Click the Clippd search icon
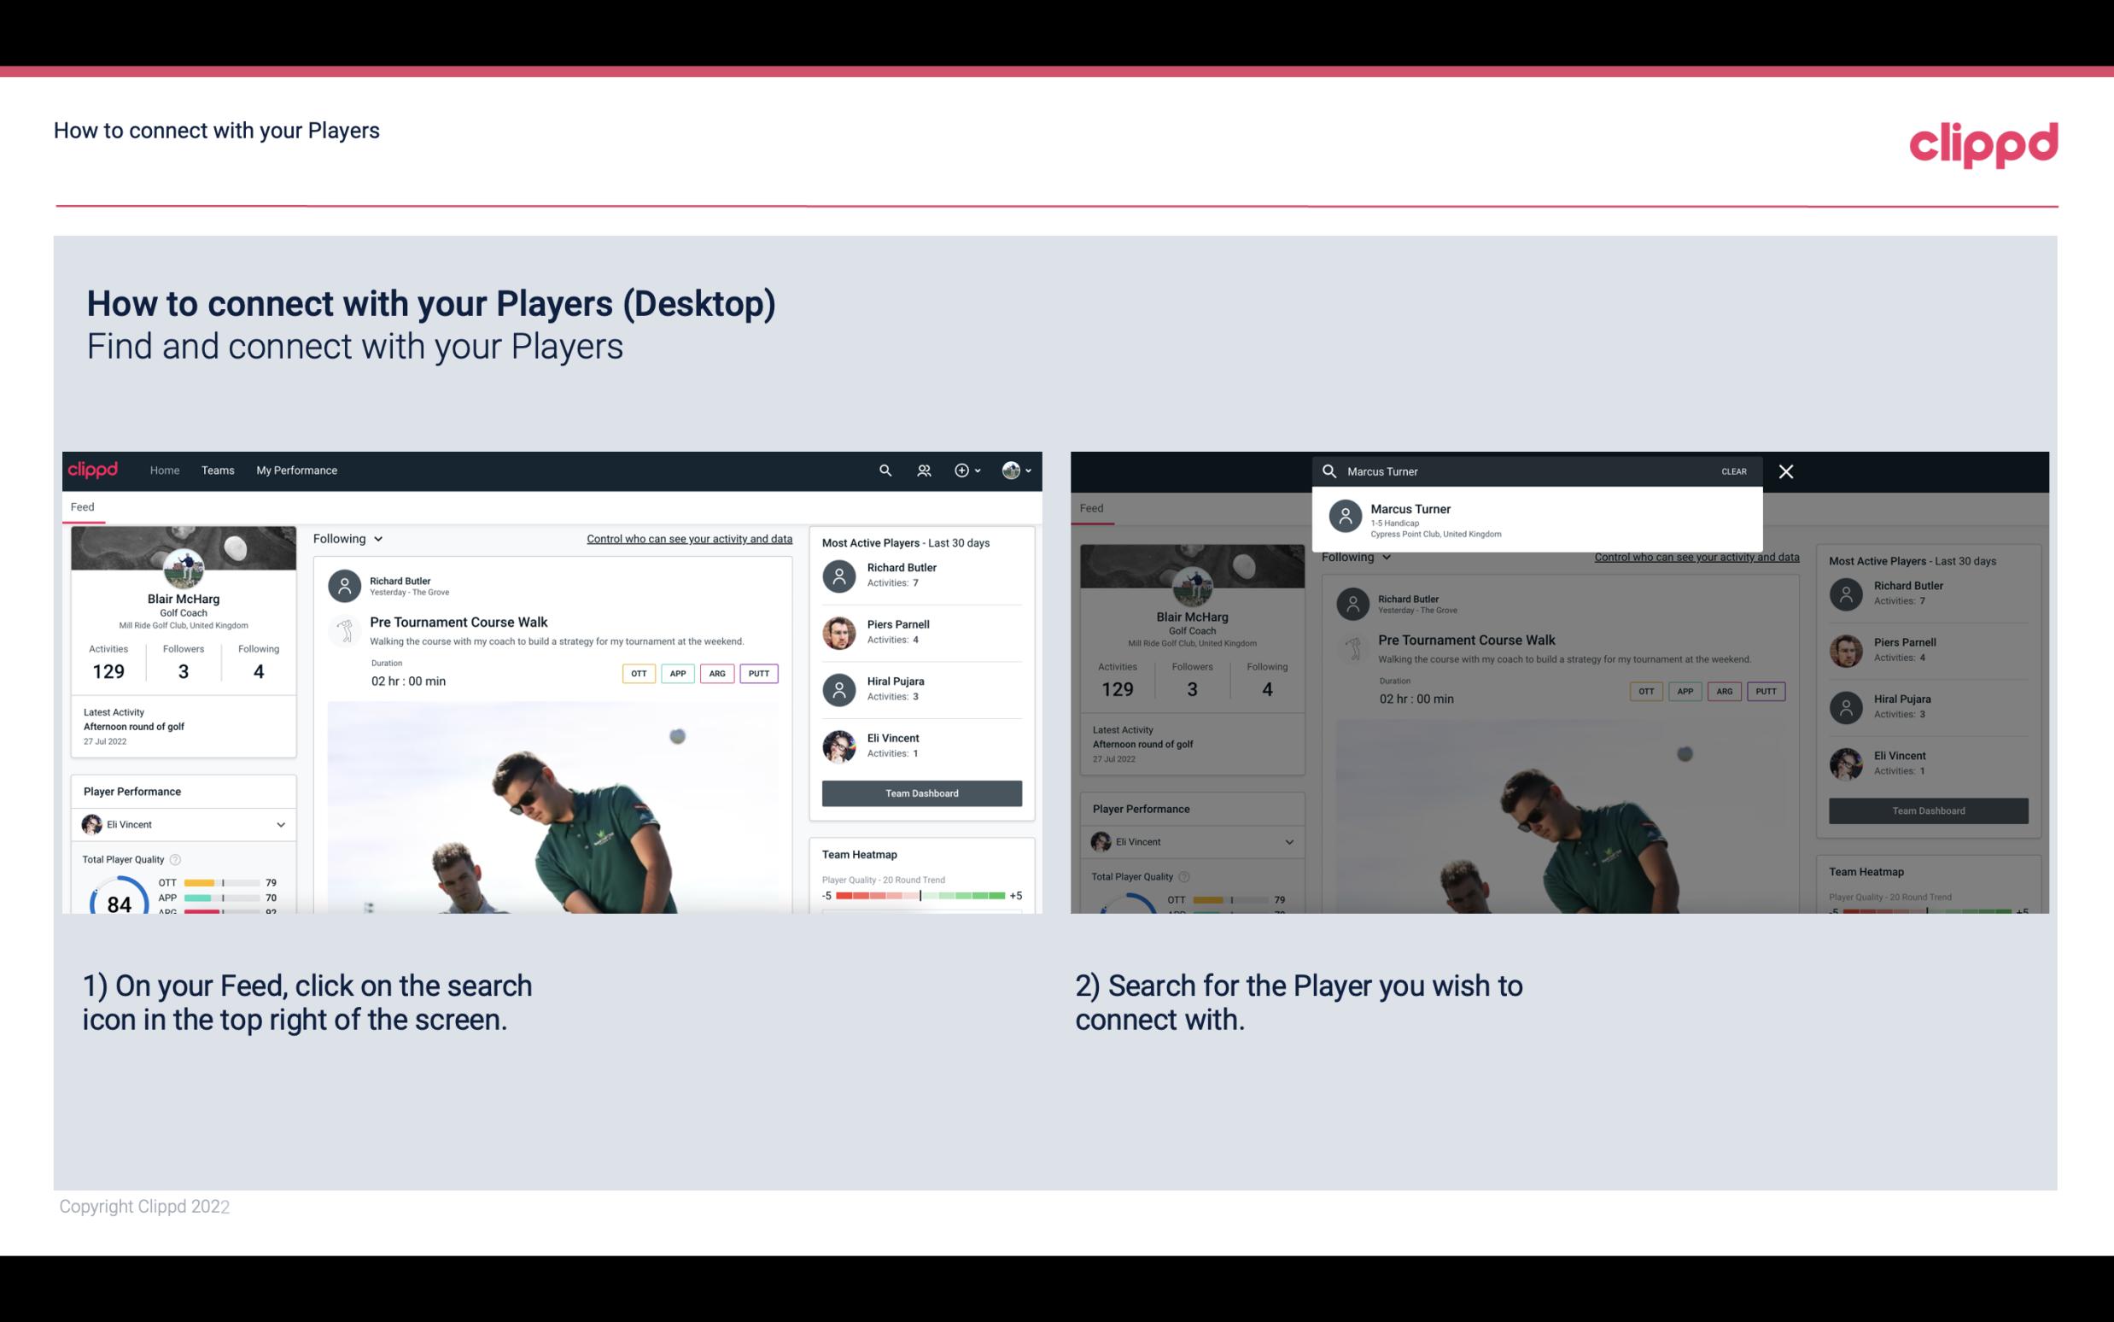Image resolution: width=2114 pixels, height=1322 pixels. (x=883, y=471)
